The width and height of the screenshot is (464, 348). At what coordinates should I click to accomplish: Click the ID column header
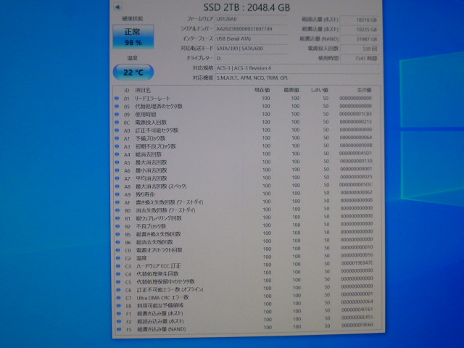[x=127, y=90]
